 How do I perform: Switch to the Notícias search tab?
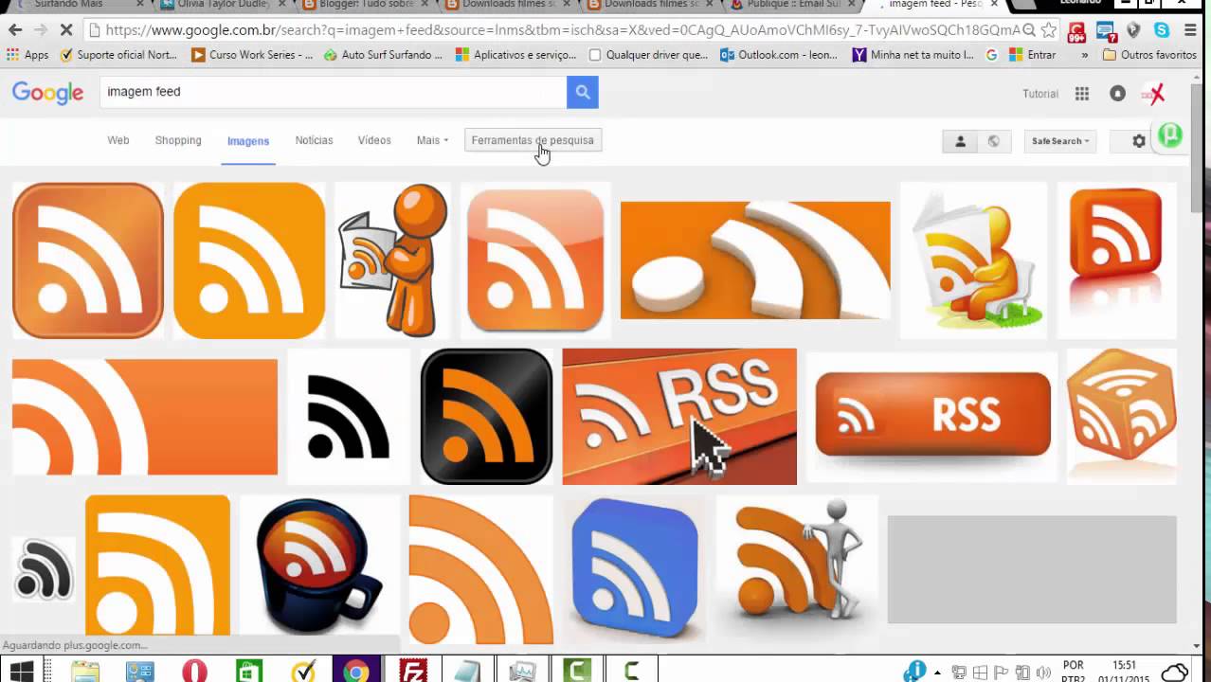(x=314, y=140)
